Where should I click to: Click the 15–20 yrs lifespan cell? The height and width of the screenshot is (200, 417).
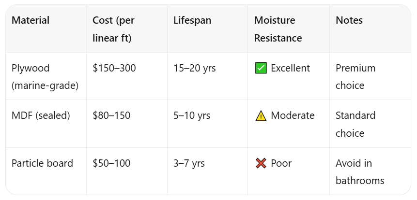coord(195,68)
